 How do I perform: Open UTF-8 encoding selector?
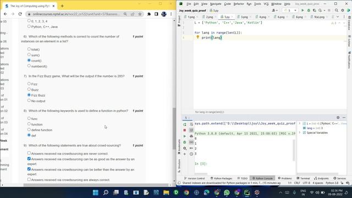tap(306, 183)
